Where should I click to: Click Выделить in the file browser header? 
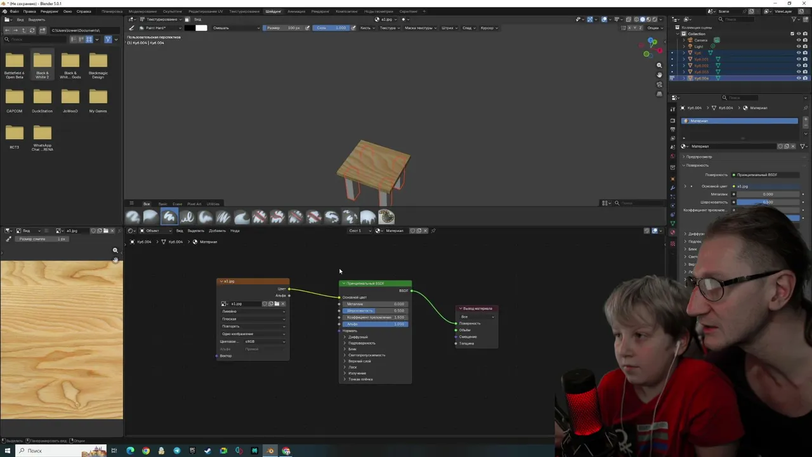(37, 20)
